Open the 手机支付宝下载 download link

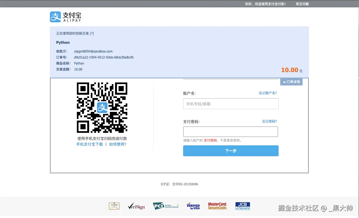[90, 144]
